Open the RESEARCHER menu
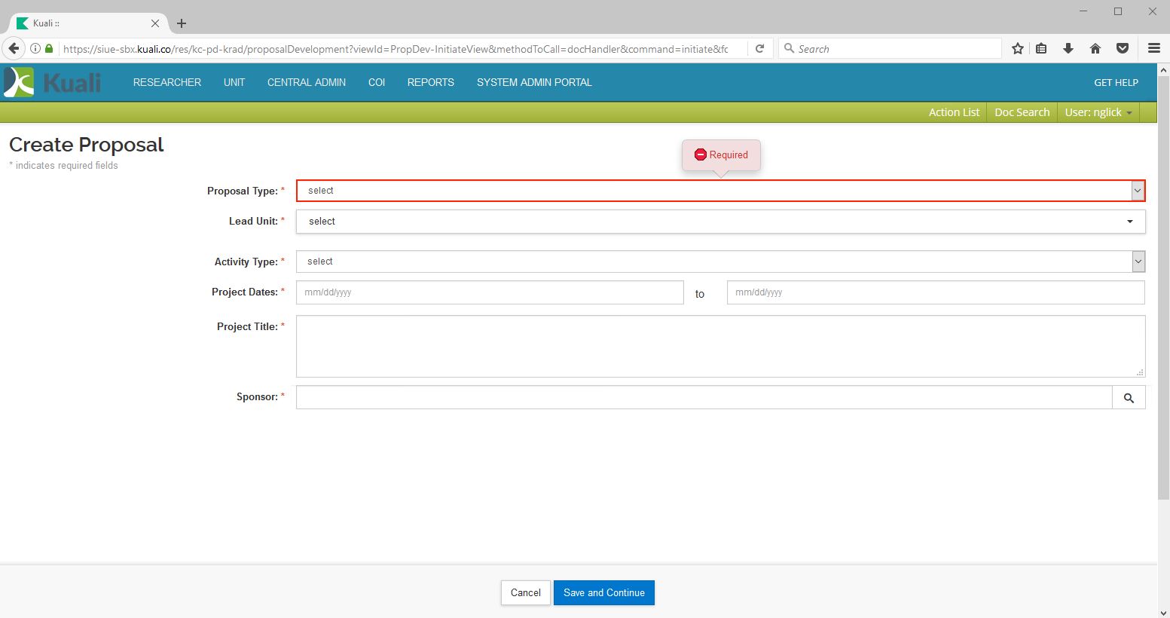Screen dimensions: 1170x618 pos(167,82)
